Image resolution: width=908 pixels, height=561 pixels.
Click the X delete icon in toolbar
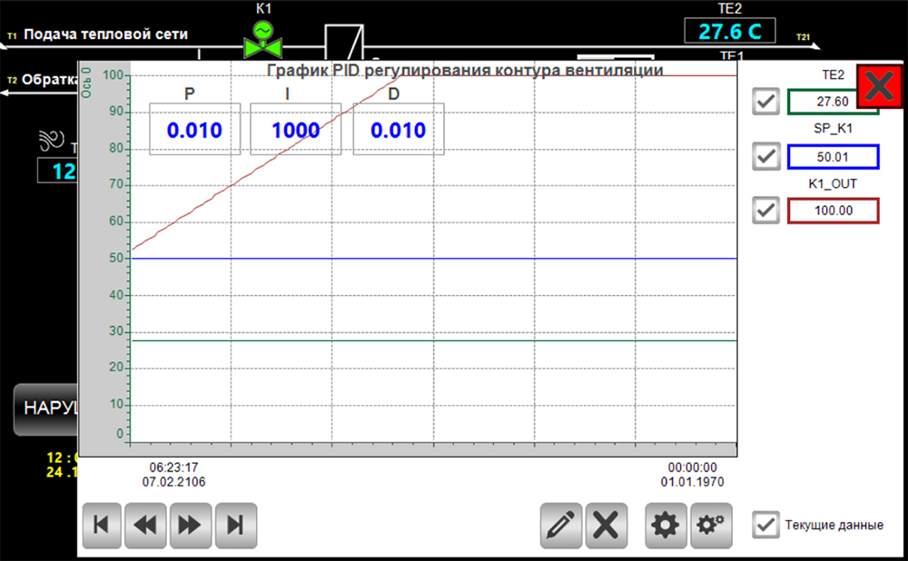pos(606,524)
